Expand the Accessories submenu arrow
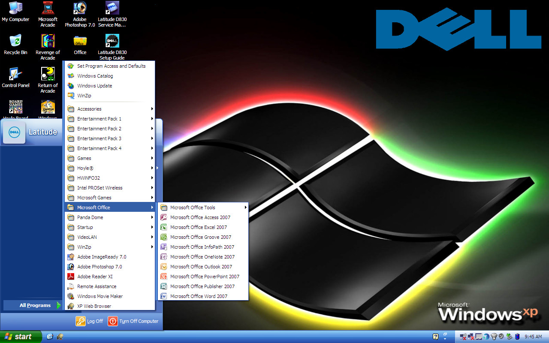 point(152,109)
